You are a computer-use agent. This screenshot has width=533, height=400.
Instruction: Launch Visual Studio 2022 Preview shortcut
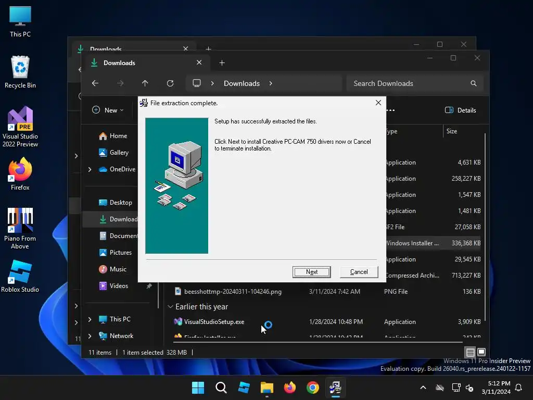tap(20, 127)
